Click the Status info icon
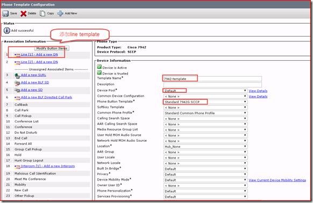 7,31
